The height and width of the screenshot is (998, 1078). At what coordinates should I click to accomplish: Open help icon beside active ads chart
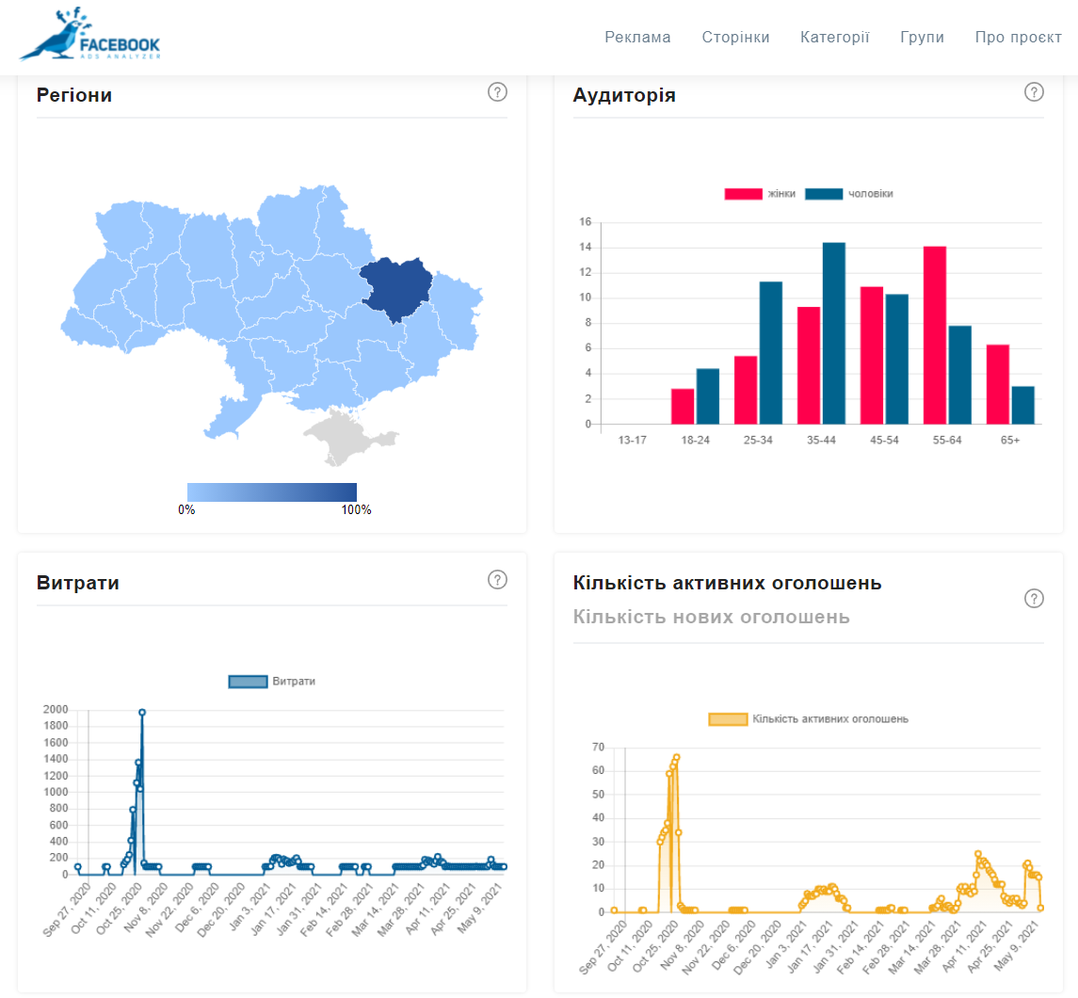[1034, 599]
